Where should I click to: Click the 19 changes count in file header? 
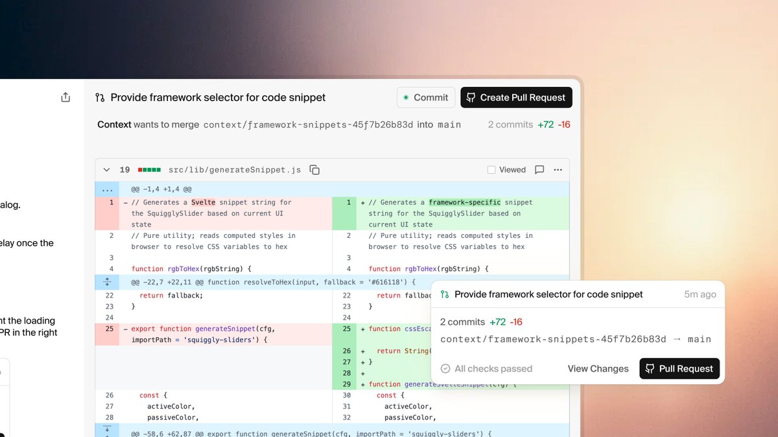tap(124, 170)
